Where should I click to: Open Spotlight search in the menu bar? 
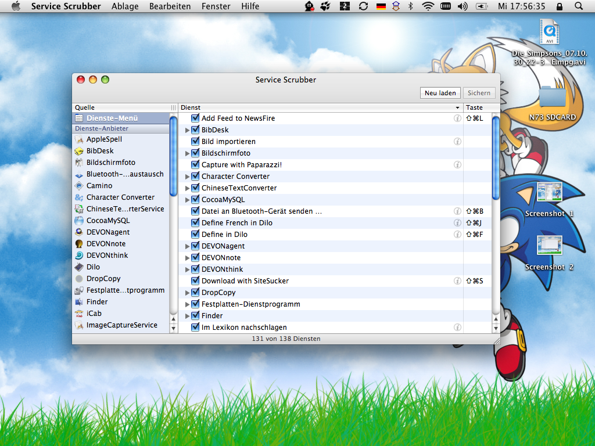pos(579,6)
